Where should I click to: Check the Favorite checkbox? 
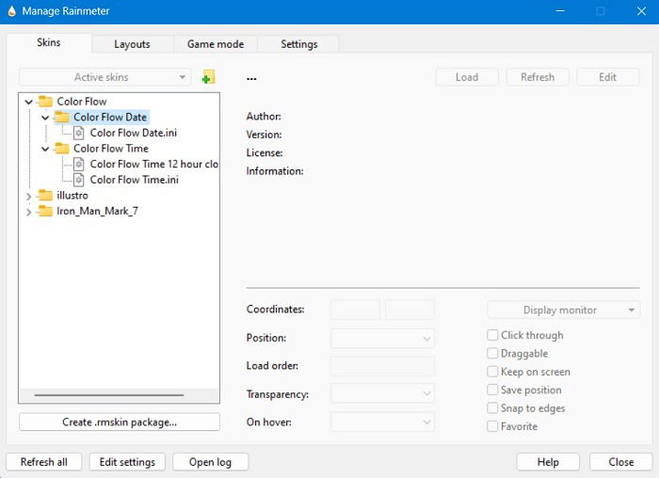(x=492, y=426)
